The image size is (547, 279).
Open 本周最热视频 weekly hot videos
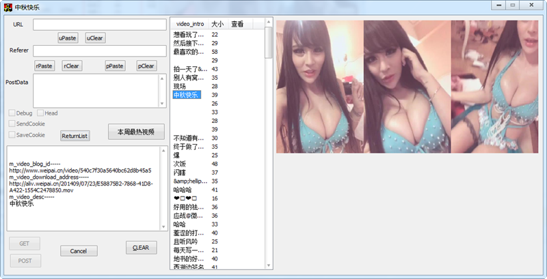(136, 132)
